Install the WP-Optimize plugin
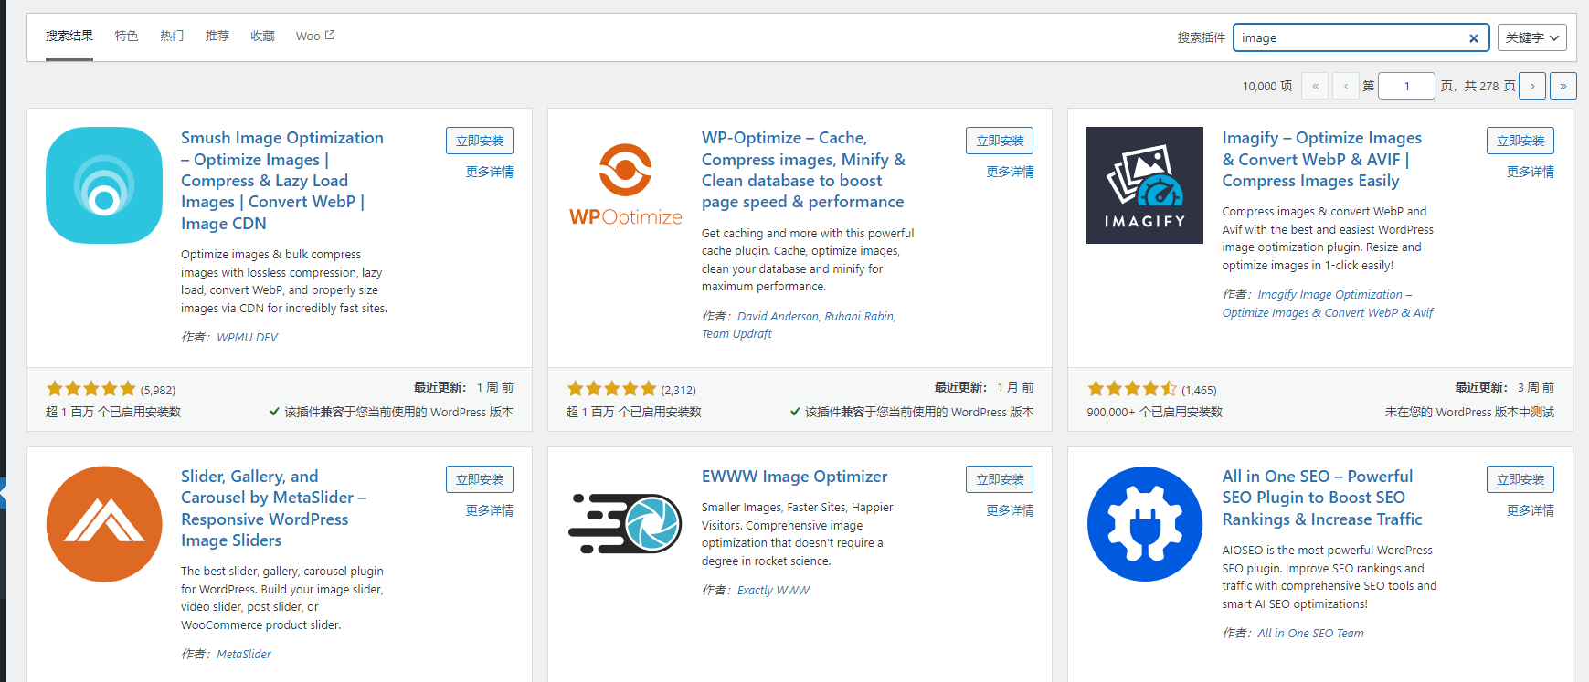1589x682 pixels. [x=1000, y=141]
